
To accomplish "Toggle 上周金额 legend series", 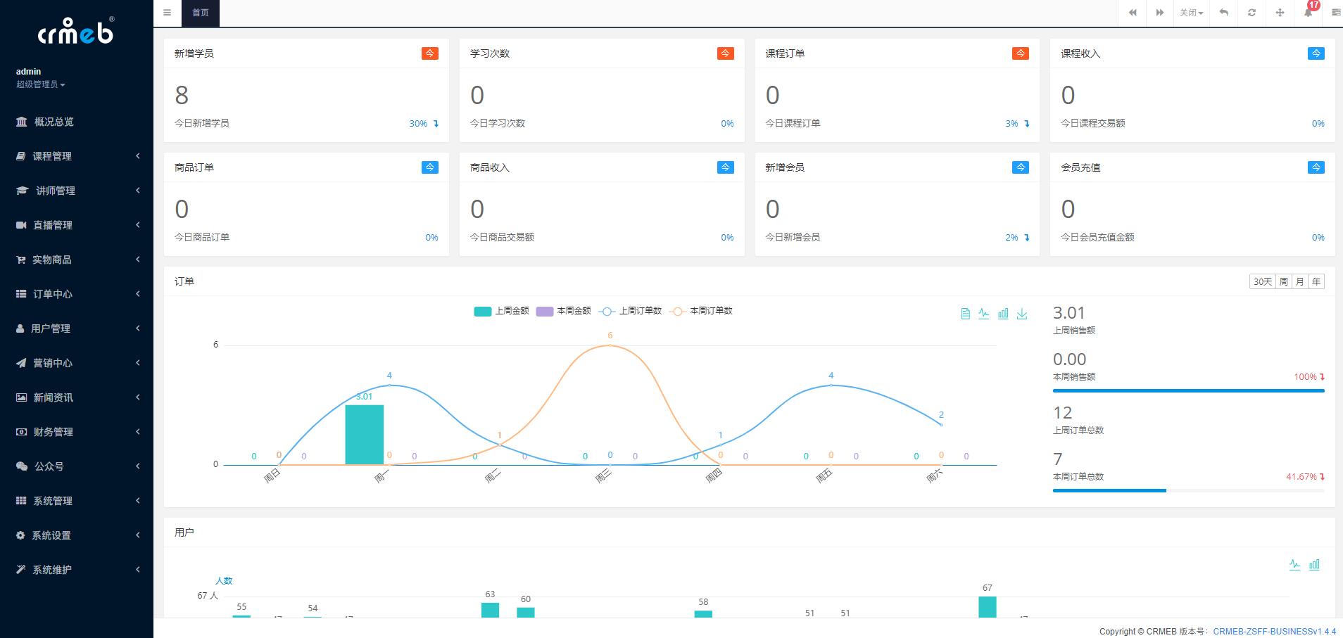I will click(x=501, y=311).
